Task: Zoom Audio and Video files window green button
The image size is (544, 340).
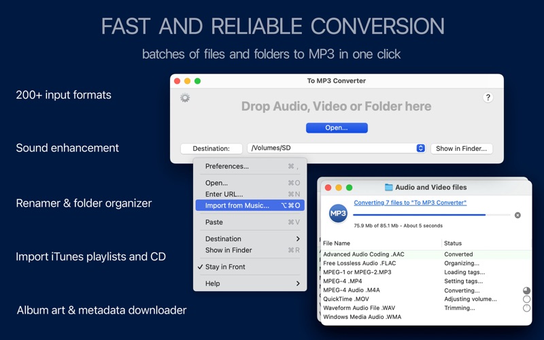Action: point(350,188)
